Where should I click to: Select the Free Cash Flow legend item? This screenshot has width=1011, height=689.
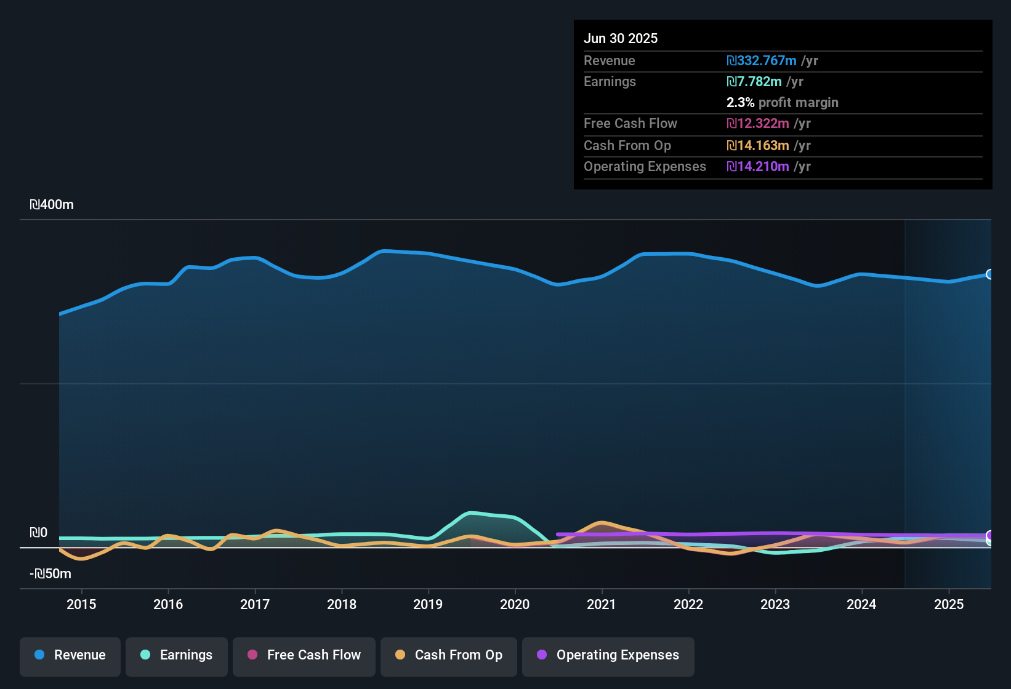point(304,655)
